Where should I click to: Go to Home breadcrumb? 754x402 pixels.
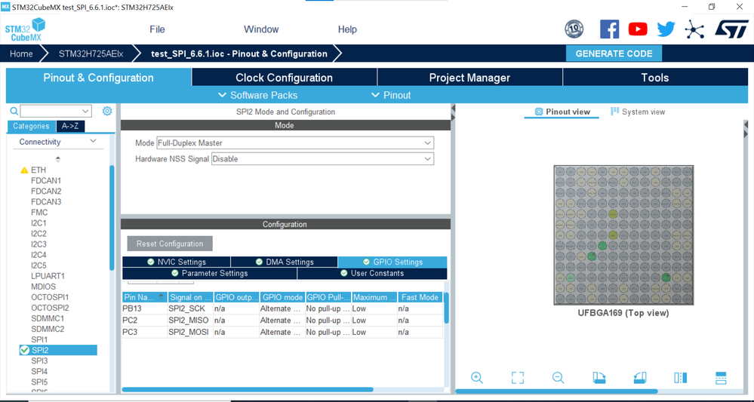(x=21, y=54)
